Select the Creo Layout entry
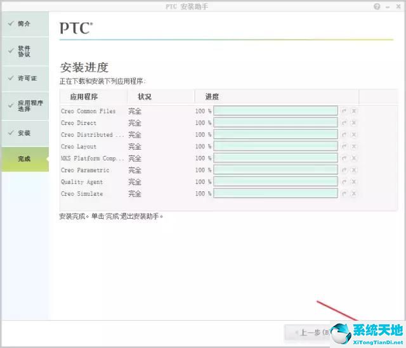 coord(79,146)
